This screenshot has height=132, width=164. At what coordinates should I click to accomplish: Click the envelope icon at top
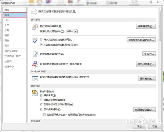pos(34,11)
